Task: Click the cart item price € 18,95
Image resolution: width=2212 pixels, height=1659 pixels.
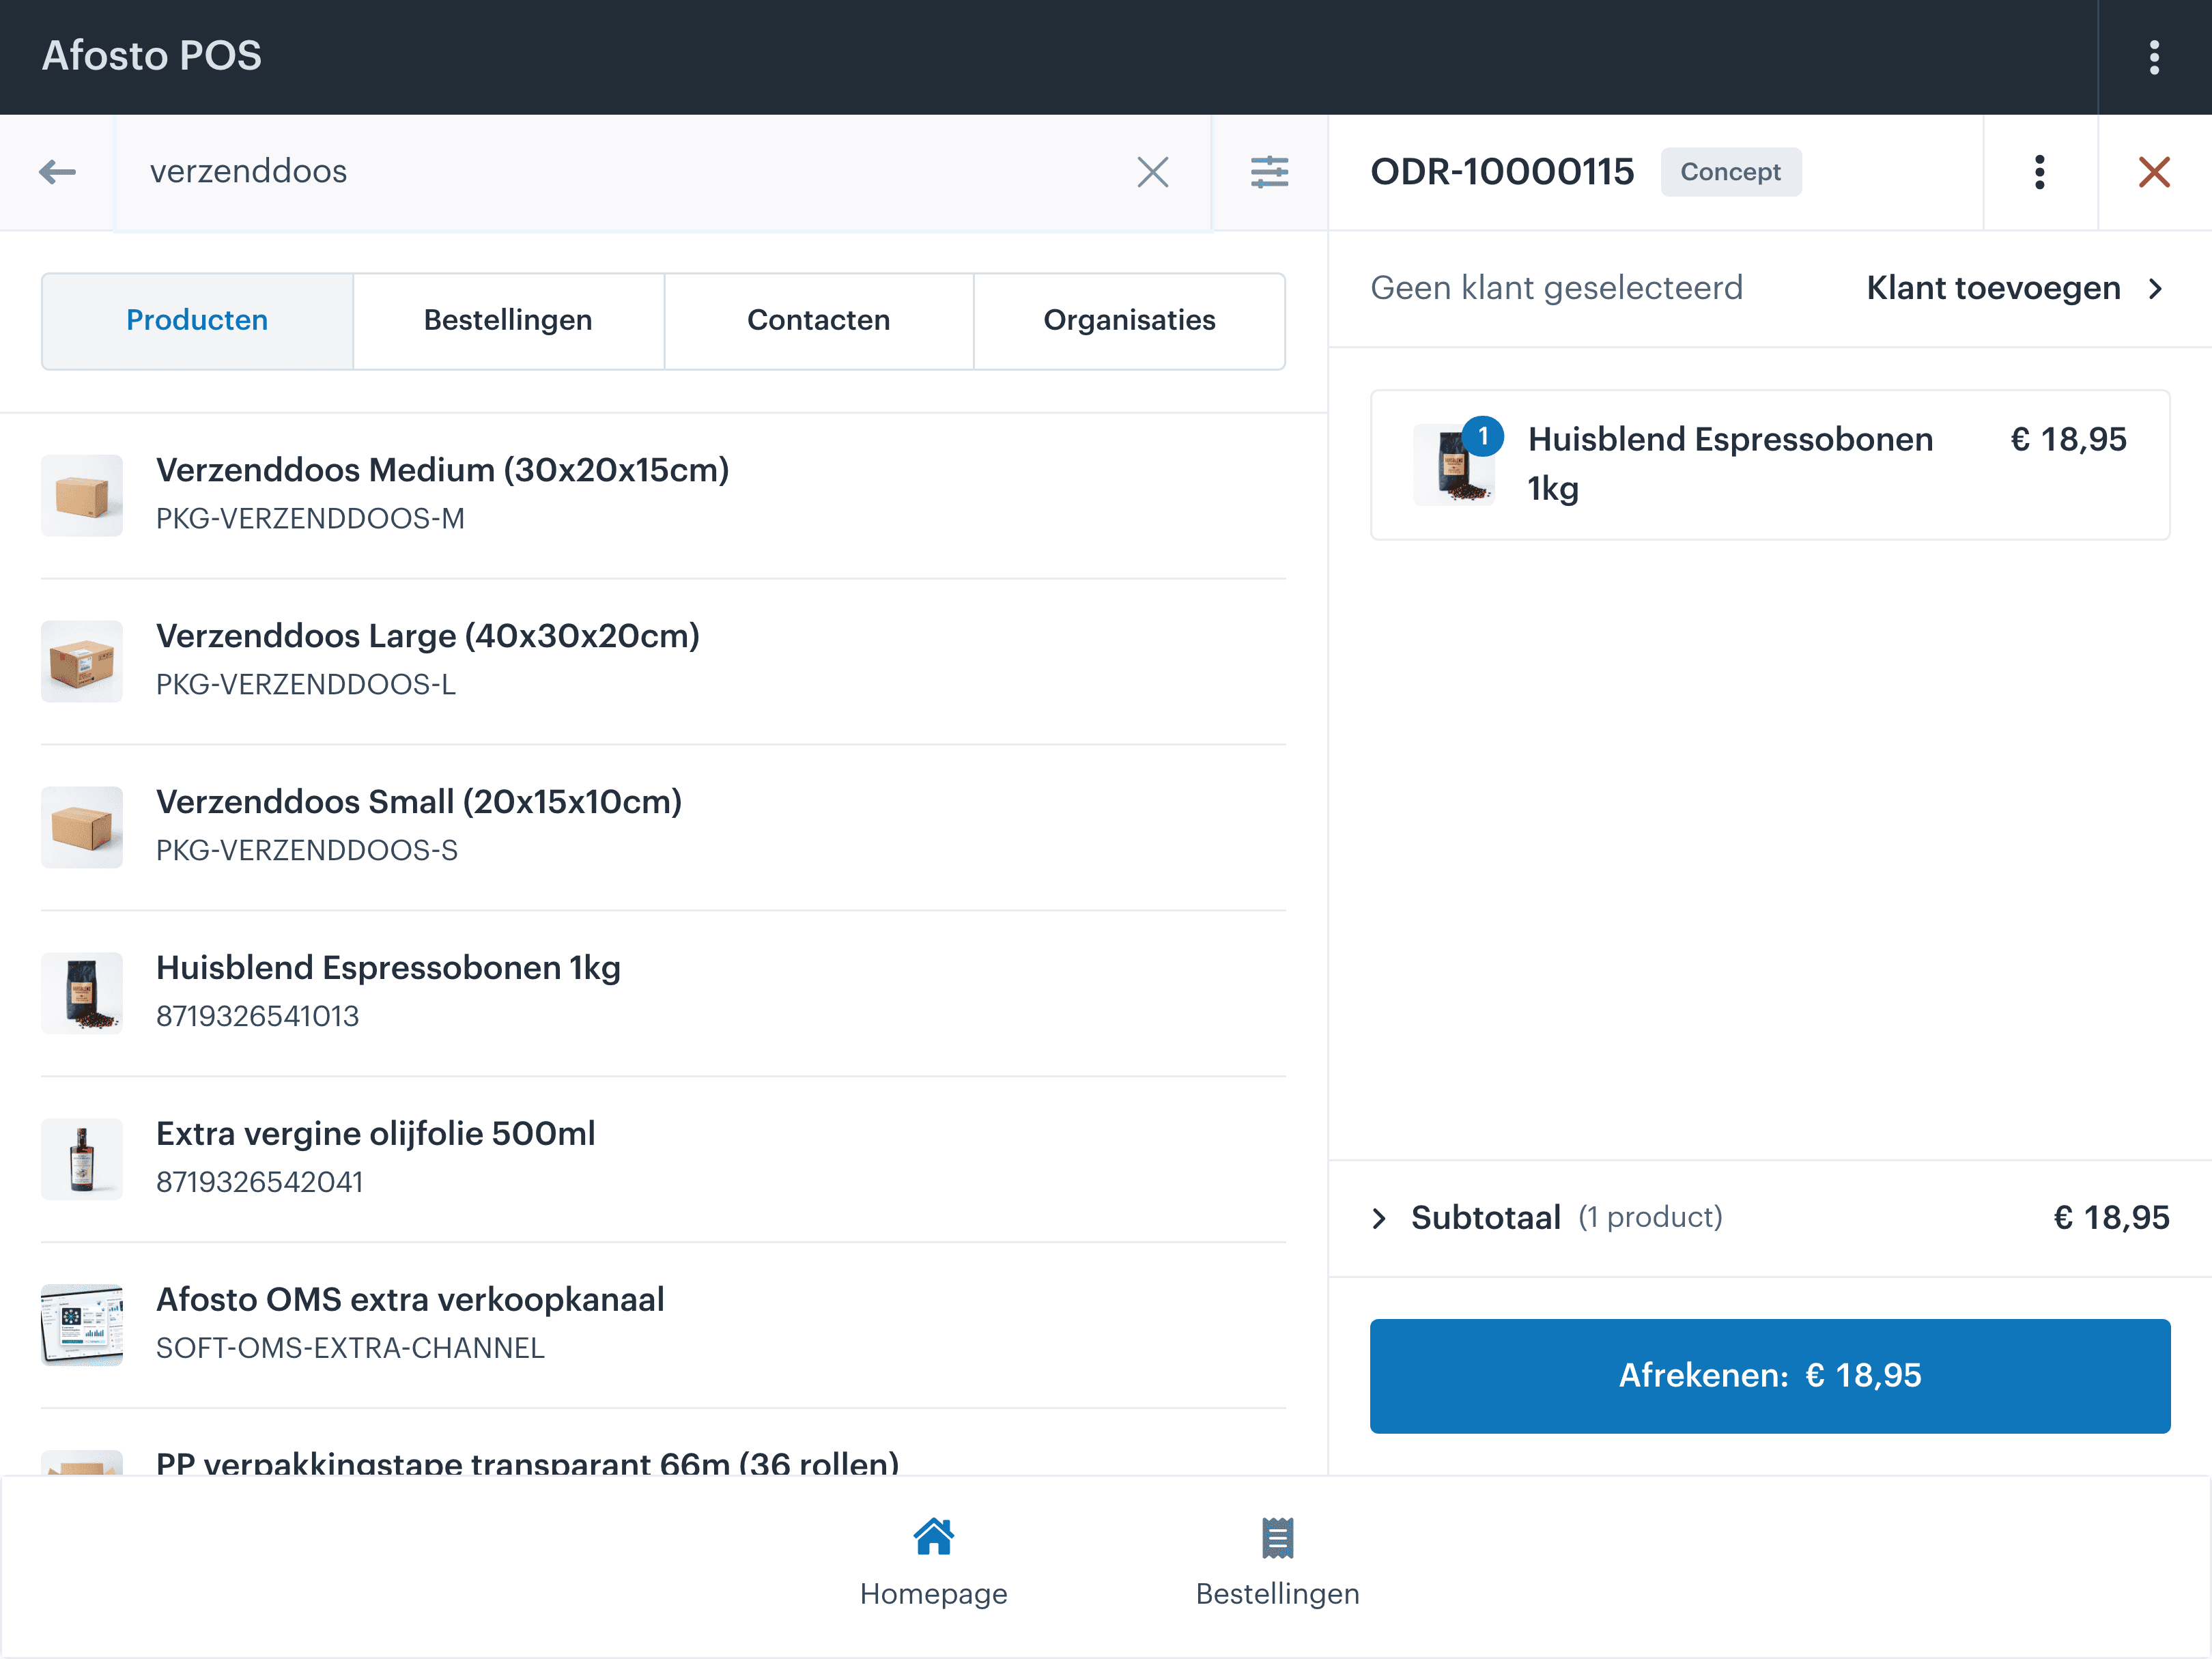Action: tap(2068, 440)
